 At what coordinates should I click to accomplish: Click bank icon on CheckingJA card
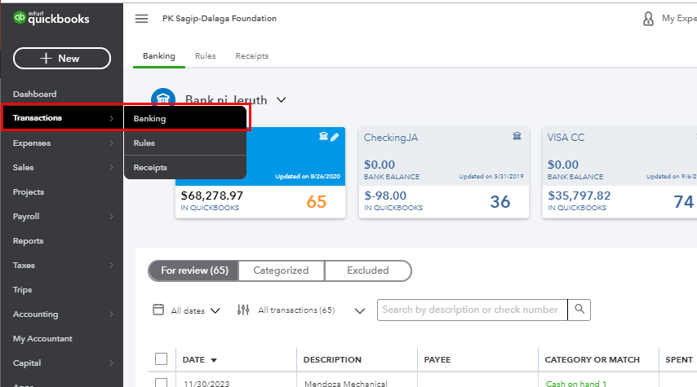click(517, 136)
